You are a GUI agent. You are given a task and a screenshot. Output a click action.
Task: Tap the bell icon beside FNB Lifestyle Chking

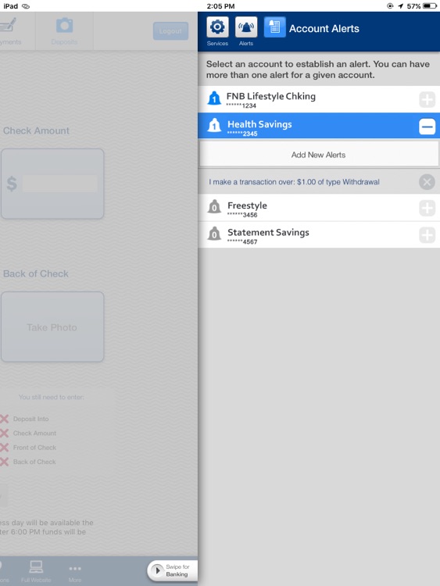point(214,98)
